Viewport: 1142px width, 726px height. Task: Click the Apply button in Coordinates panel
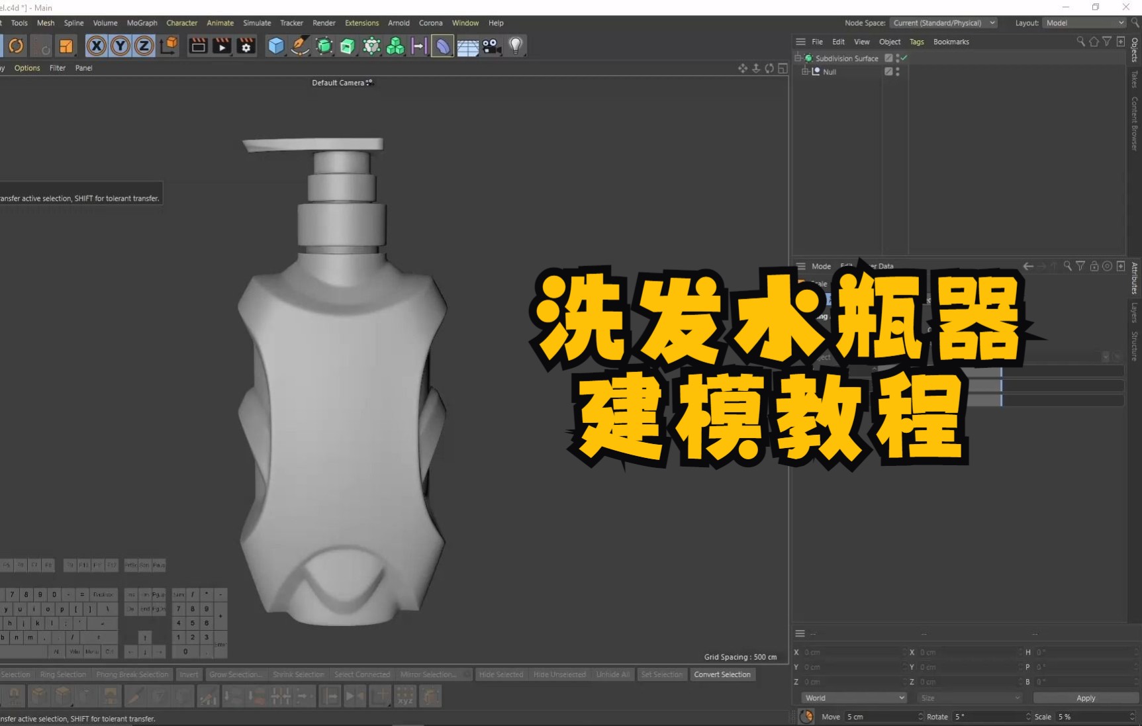pos(1085,698)
